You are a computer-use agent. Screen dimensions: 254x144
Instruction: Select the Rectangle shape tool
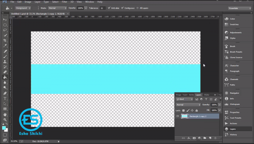pos(5,109)
